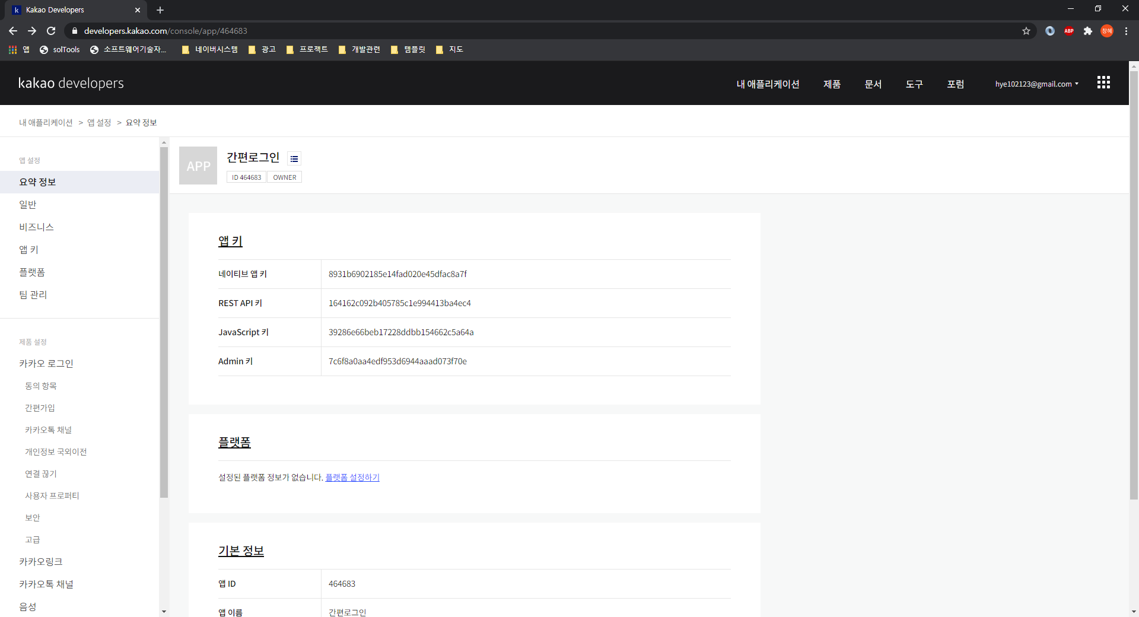Screen dimensions: 1139x617
Task: Open the 지도 bookmark folder
Action: (x=449, y=49)
